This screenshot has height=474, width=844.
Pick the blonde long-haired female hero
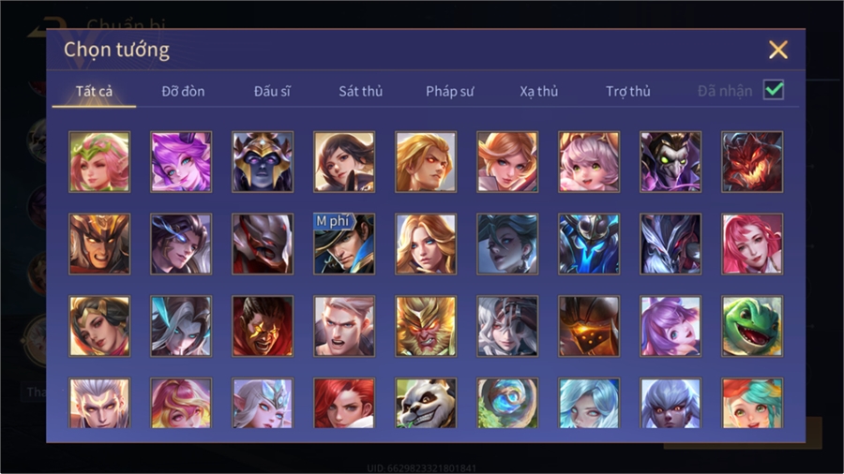425,244
